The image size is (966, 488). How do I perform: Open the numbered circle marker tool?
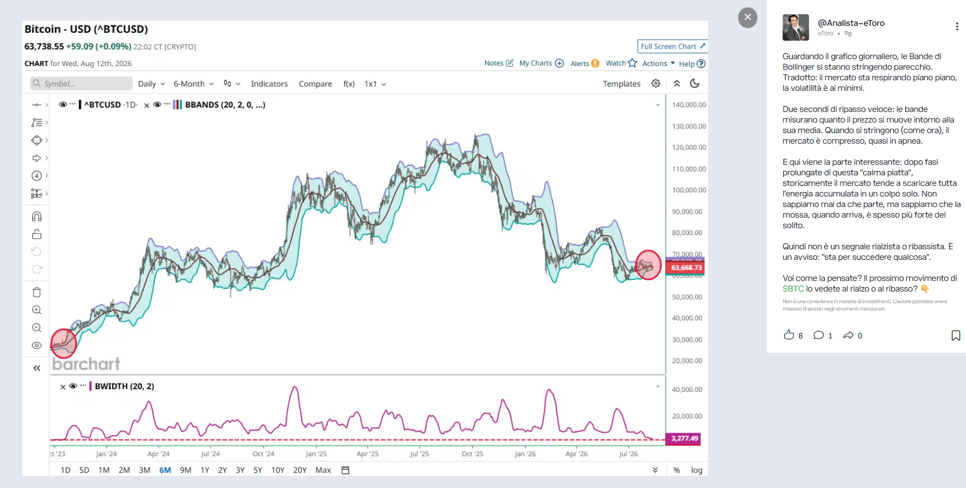(x=36, y=176)
